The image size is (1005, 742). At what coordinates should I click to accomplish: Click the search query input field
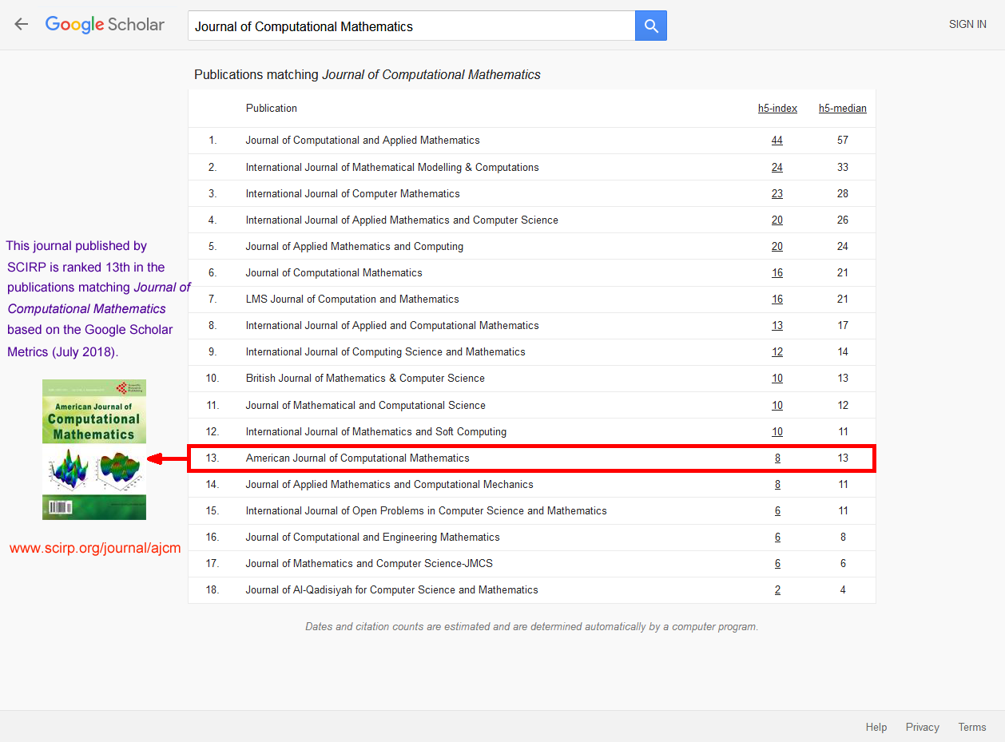click(x=411, y=26)
